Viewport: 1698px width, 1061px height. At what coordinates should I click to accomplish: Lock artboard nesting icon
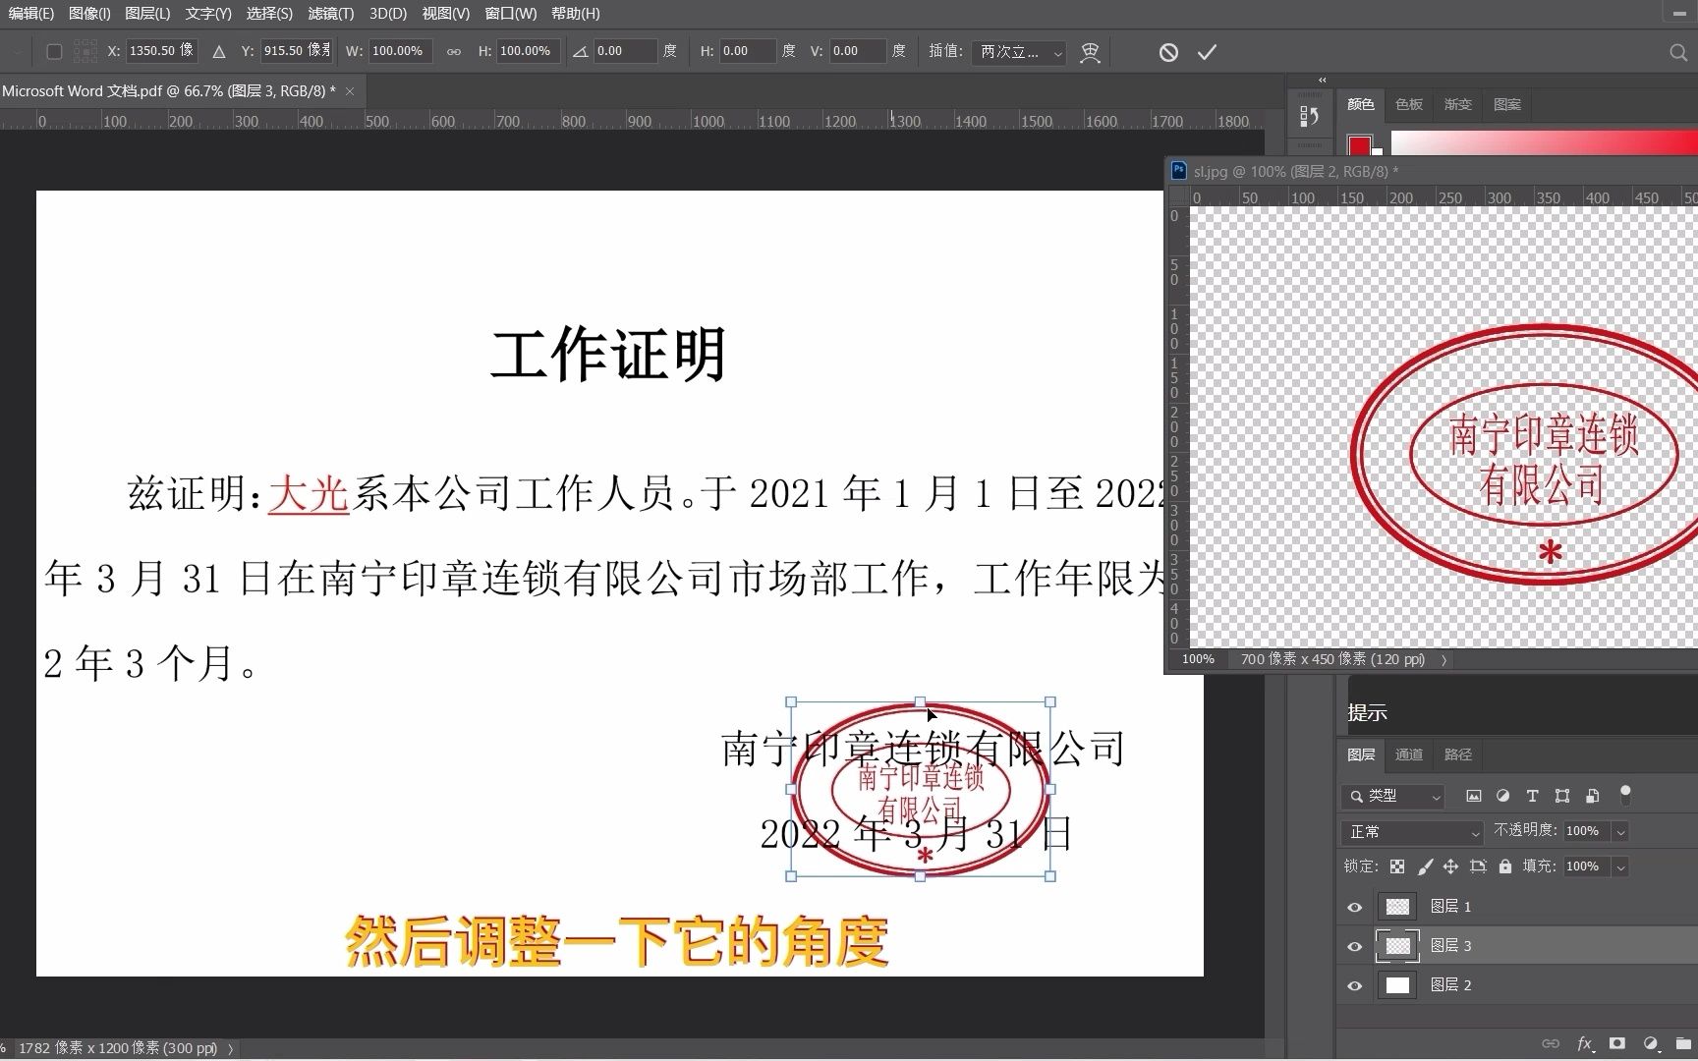point(1478,866)
